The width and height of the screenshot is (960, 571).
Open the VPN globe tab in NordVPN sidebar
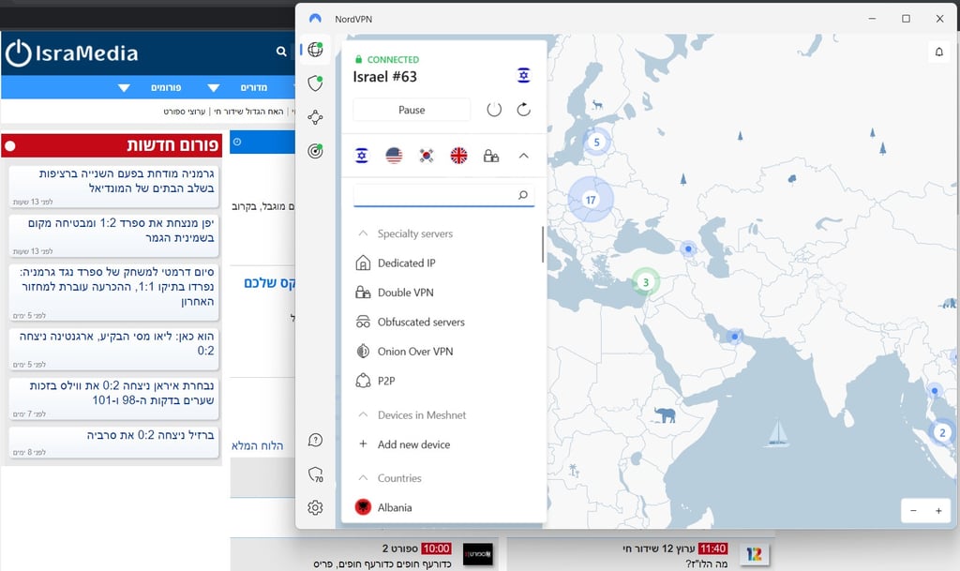pos(315,50)
